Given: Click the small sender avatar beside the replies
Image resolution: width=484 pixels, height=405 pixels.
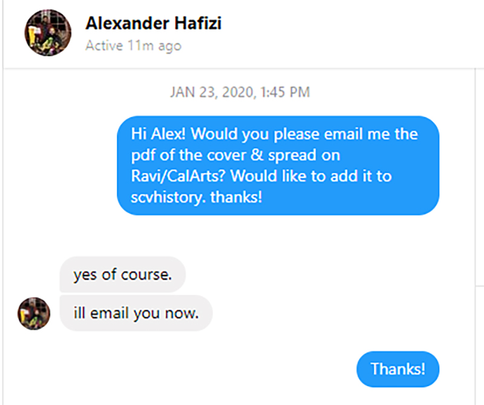Looking at the screenshot, I should click(33, 313).
